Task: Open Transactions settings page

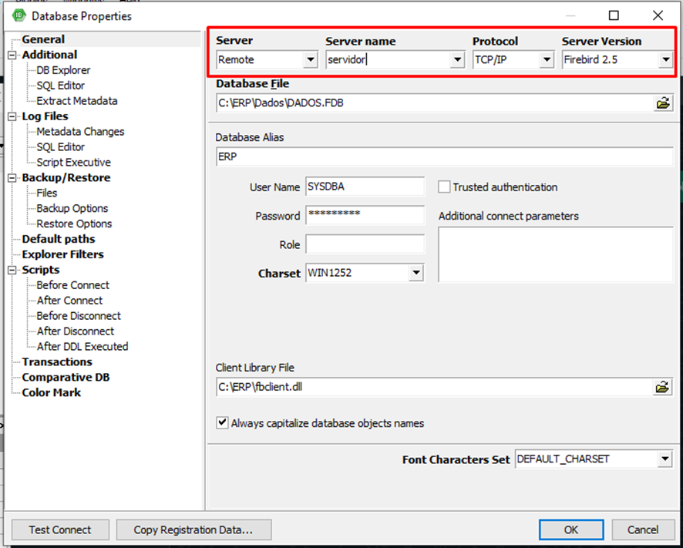Action: (57, 362)
